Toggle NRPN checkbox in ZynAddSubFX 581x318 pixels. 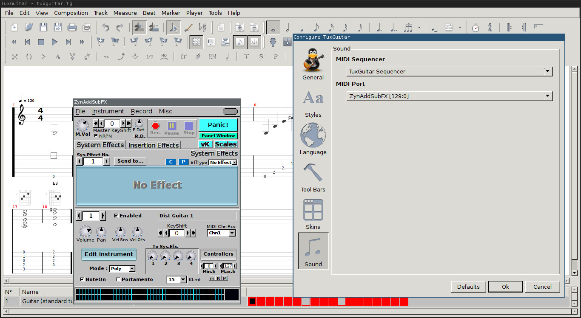(96, 136)
